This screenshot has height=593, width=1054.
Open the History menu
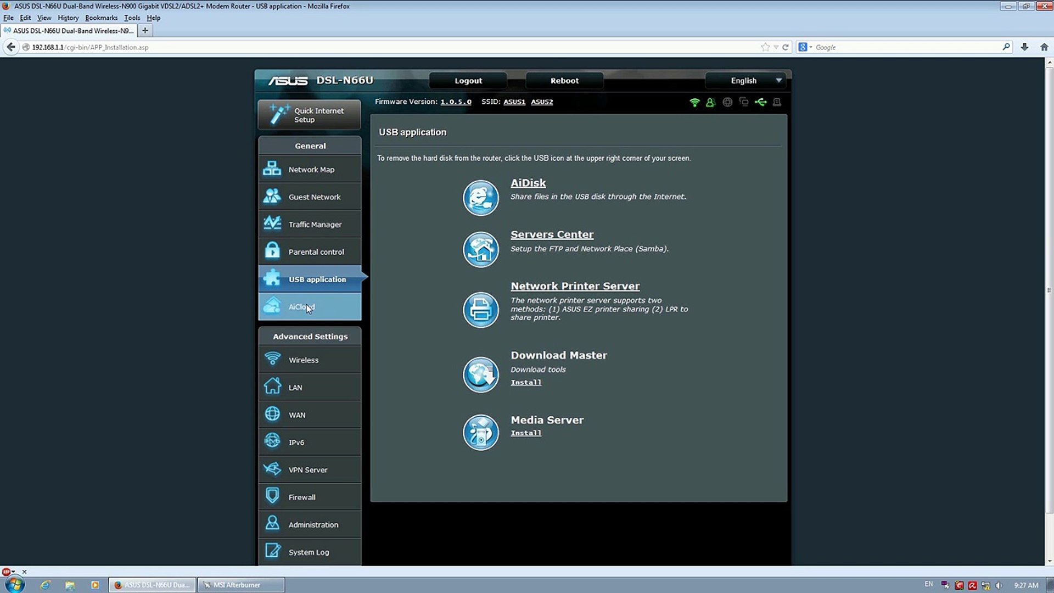pyautogui.click(x=68, y=18)
